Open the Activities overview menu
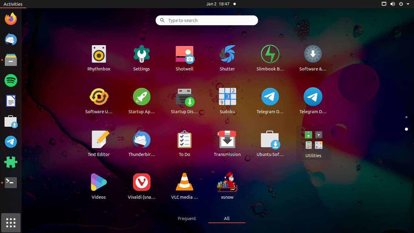Screen dimensions: 414x233 tap(12, 4)
